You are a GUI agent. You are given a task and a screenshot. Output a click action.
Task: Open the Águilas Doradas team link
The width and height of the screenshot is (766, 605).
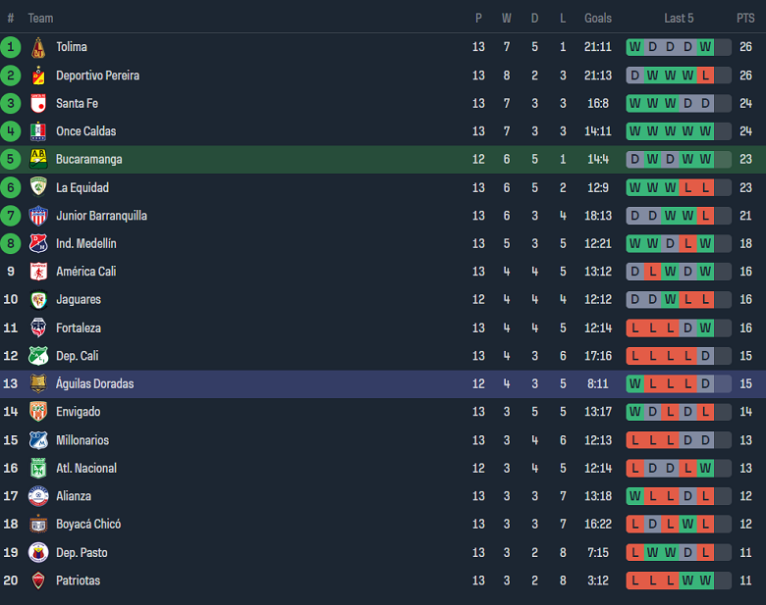click(x=94, y=383)
